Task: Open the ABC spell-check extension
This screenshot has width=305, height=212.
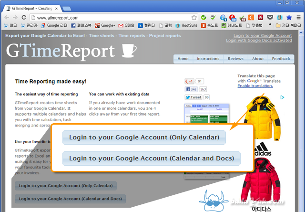Action: [213, 18]
